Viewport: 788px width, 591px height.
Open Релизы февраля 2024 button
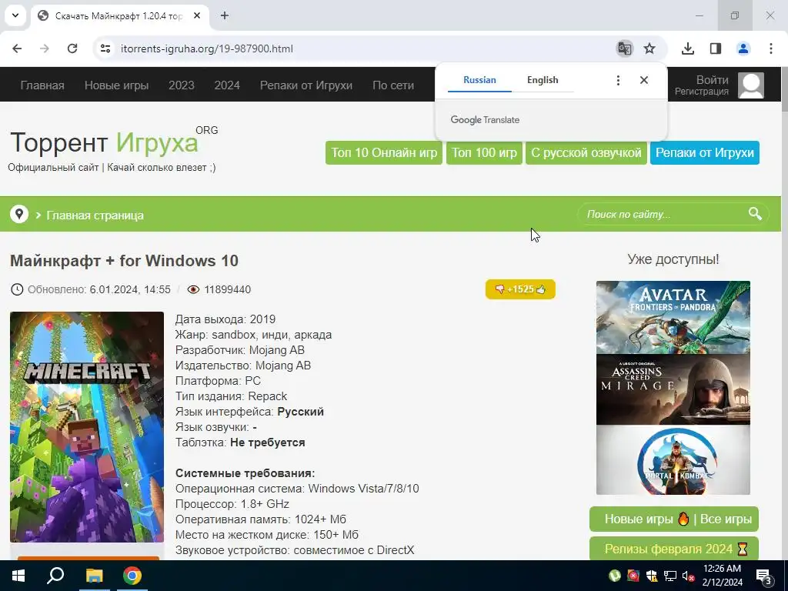[x=674, y=549]
